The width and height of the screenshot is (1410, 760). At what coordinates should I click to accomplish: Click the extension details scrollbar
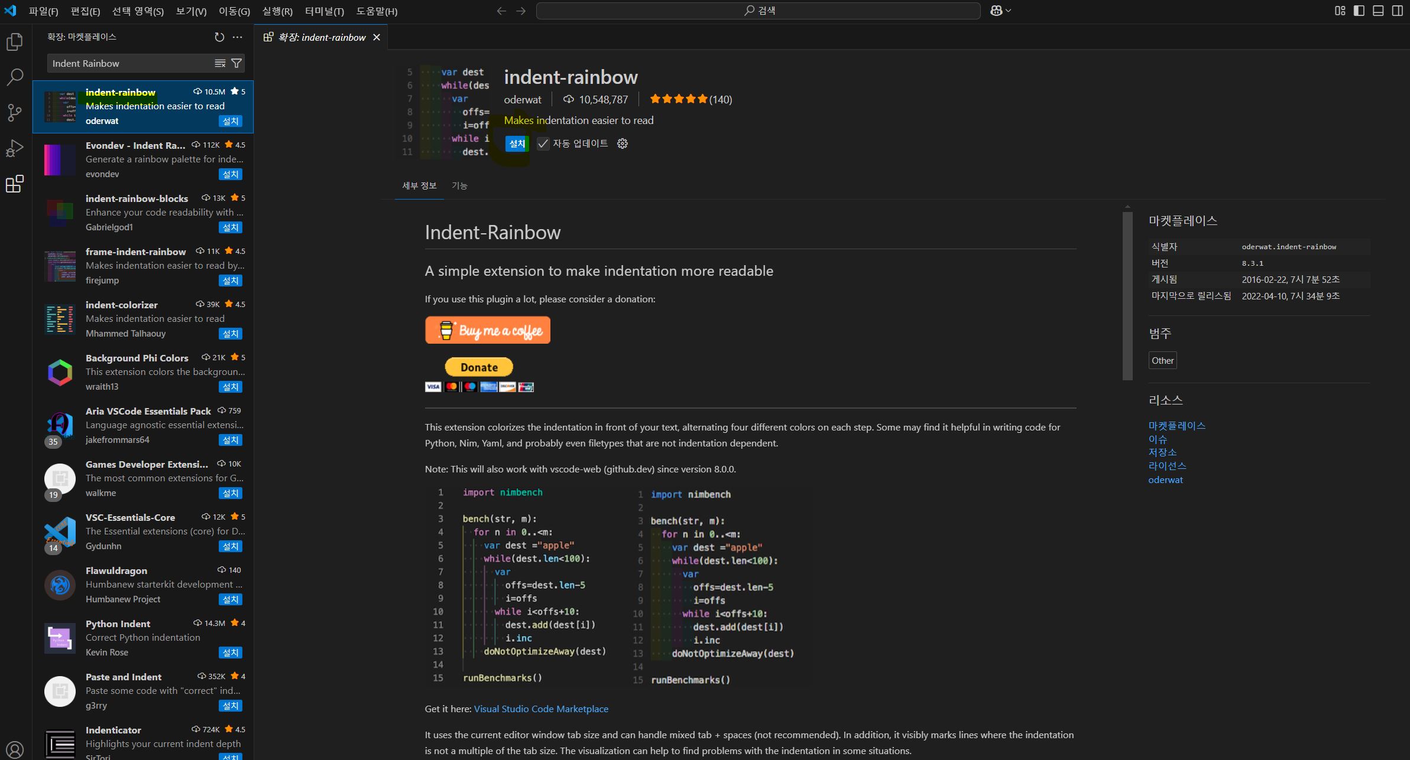[x=1127, y=295]
